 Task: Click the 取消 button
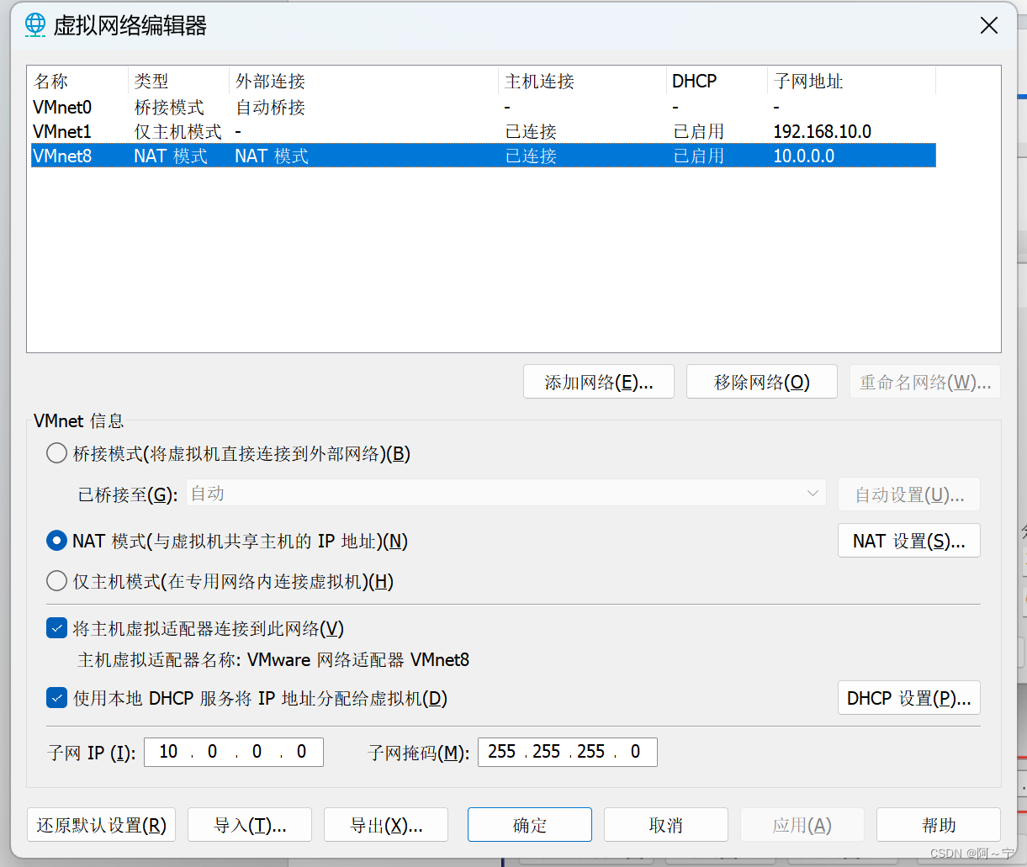[x=666, y=825]
